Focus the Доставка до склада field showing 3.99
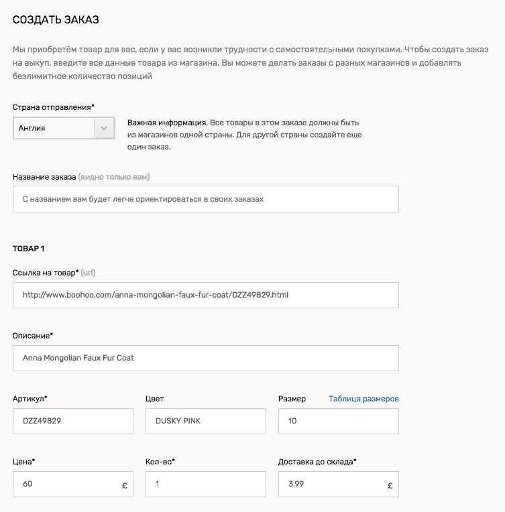Image resolution: width=505 pixels, height=512 pixels. pyautogui.click(x=338, y=485)
